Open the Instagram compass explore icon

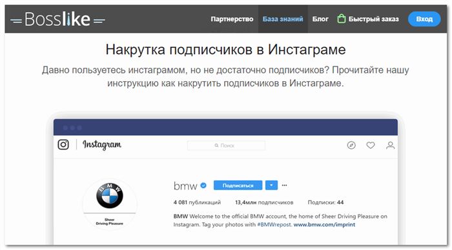351,145
